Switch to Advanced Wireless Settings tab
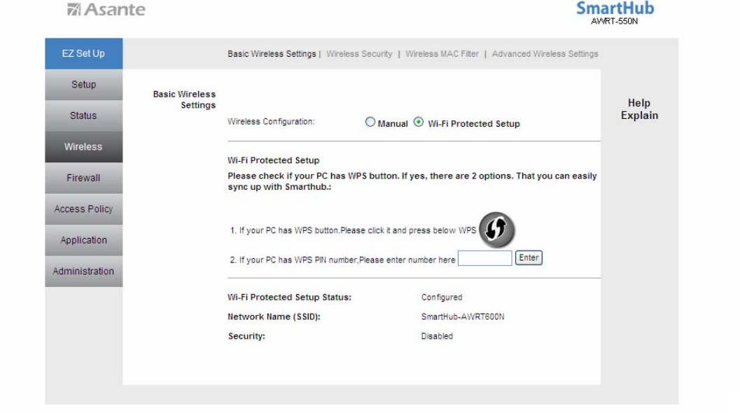This screenshot has width=740, height=413. pyautogui.click(x=545, y=54)
